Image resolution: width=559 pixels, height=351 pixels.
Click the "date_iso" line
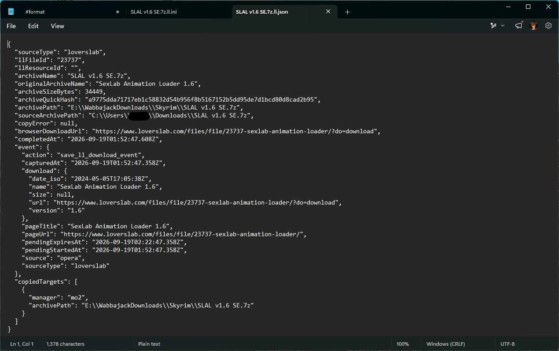click(90, 179)
